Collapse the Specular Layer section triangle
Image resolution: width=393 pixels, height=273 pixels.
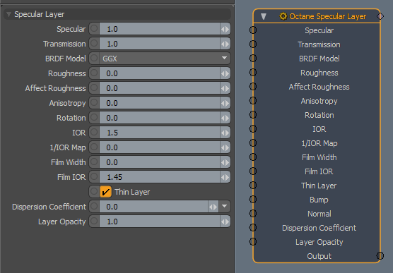tap(8, 15)
